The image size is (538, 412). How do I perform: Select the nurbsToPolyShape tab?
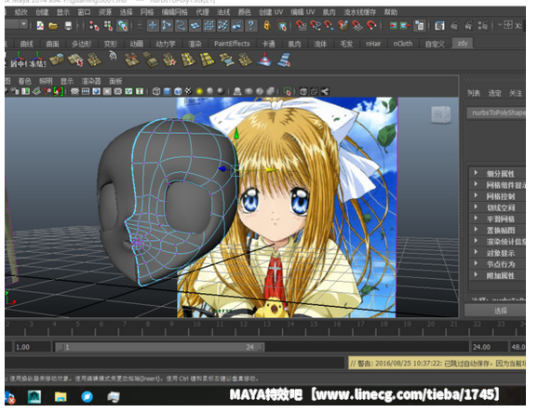point(496,113)
